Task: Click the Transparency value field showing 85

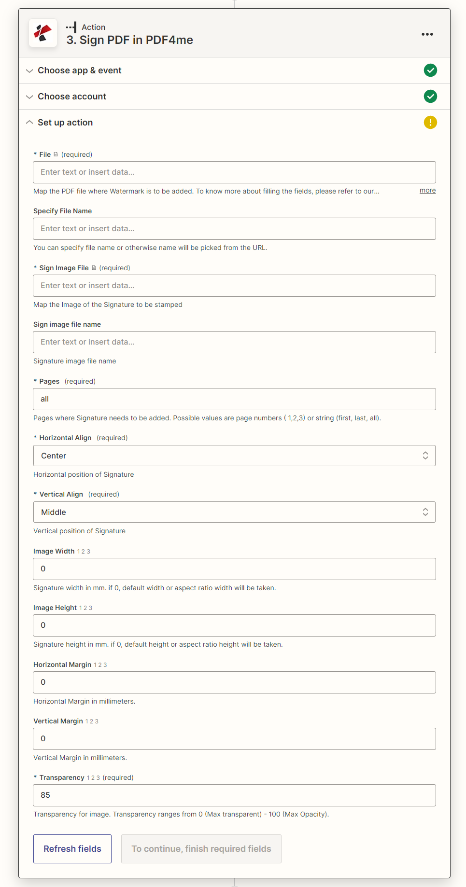Action: (234, 795)
